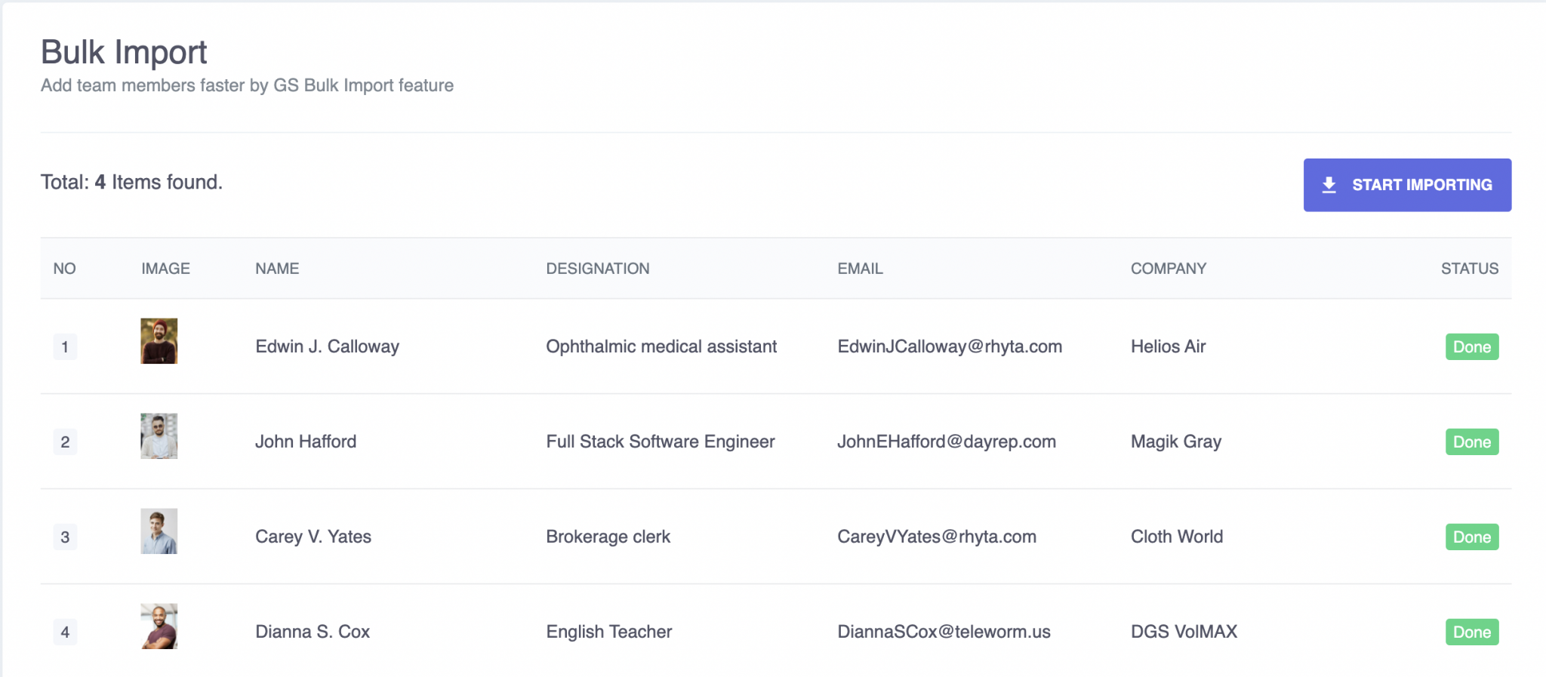Viewport: 1546px width, 677px height.
Task: Click the name Dianna S. Cox
Action: [313, 632]
